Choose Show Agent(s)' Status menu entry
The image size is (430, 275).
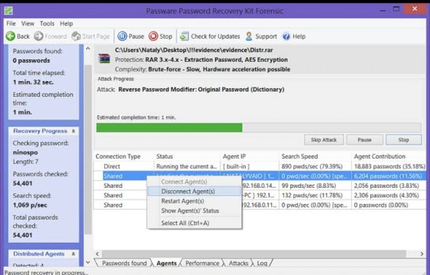pos(194,211)
